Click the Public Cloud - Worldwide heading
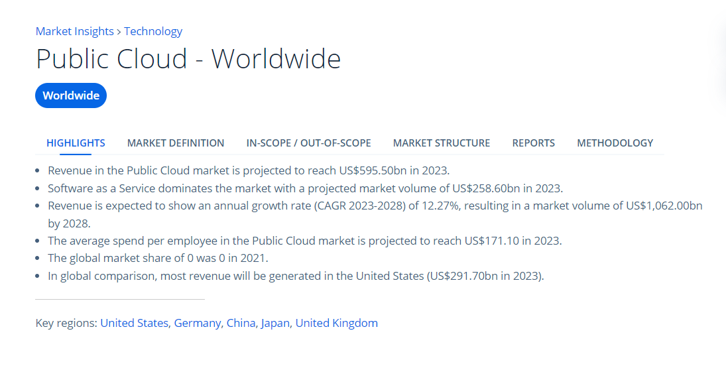The width and height of the screenshot is (726, 372). [188, 59]
